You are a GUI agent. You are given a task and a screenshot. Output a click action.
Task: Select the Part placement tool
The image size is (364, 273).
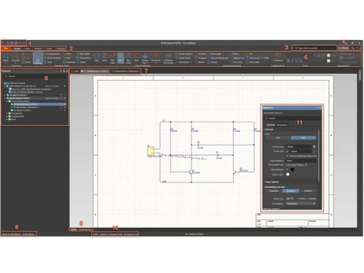97,58
